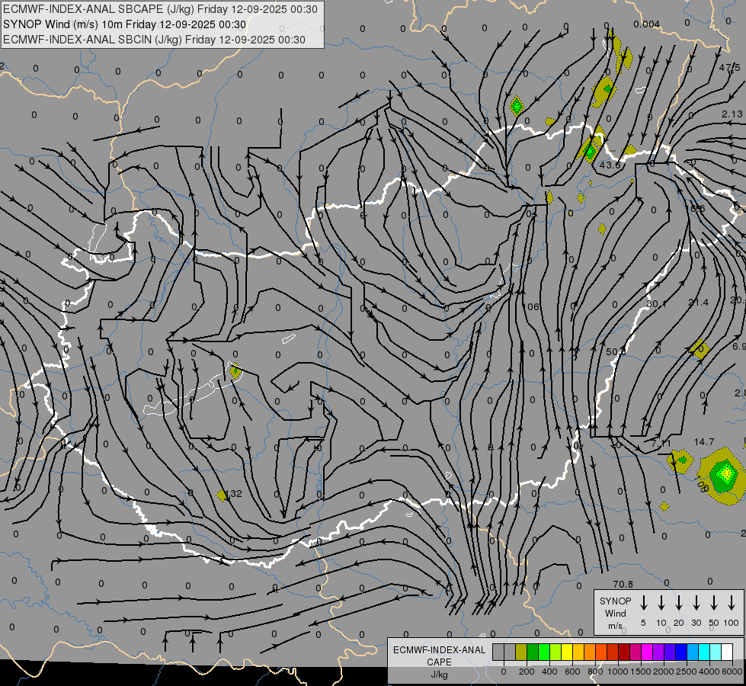Click the 200 tick label on the CAPE legend
Screen dimensions: 746x686
point(527,672)
